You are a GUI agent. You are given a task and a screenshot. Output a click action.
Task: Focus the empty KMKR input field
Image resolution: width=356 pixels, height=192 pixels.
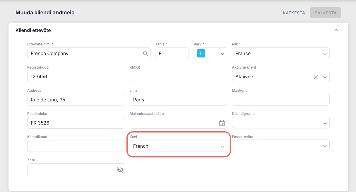click(178, 77)
